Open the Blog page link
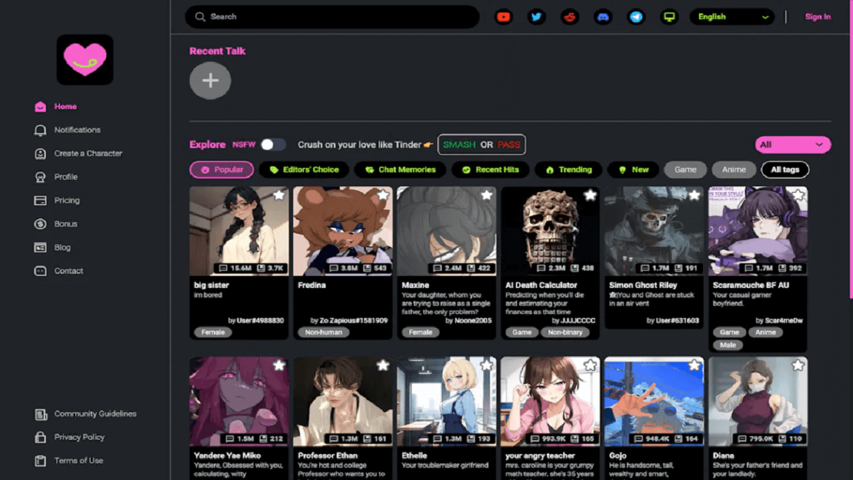 tap(62, 247)
